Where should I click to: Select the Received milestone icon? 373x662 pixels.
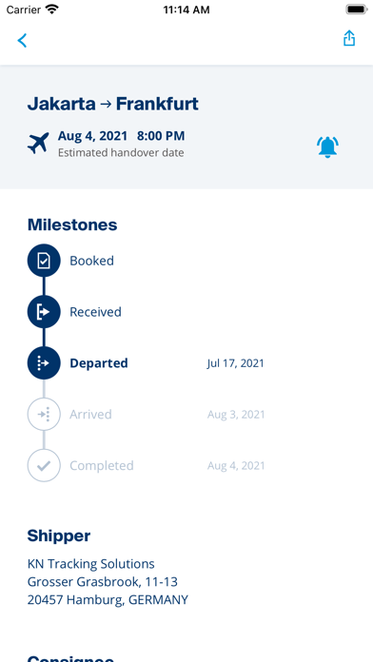[44, 312]
